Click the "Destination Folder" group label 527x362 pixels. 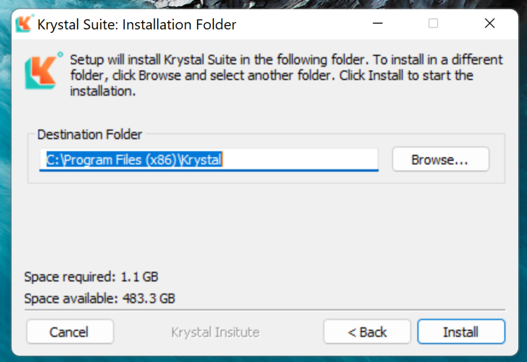click(x=90, y=135)
